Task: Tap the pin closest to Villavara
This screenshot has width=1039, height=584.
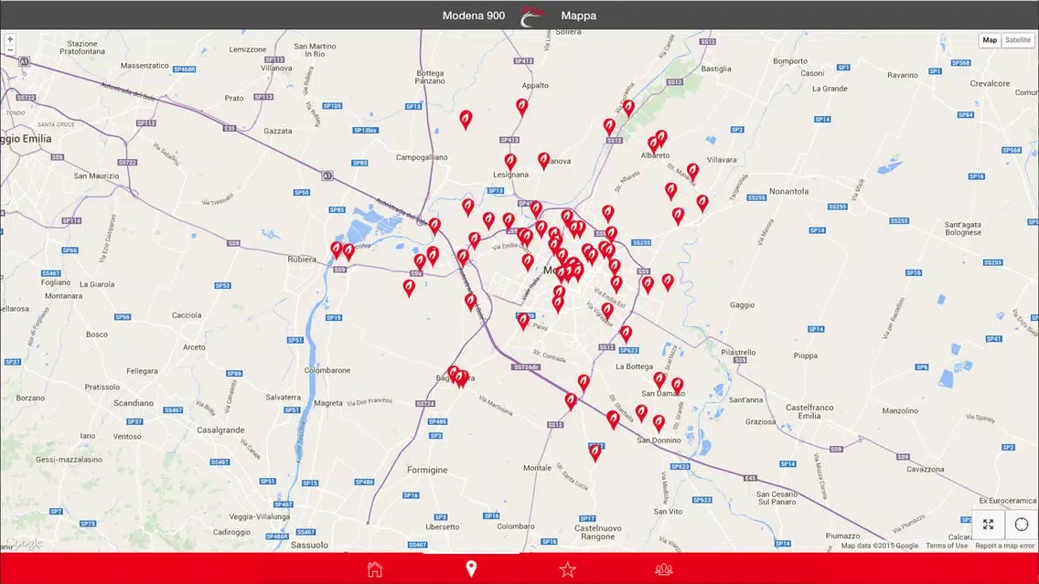Action: (x=692, y=173)
